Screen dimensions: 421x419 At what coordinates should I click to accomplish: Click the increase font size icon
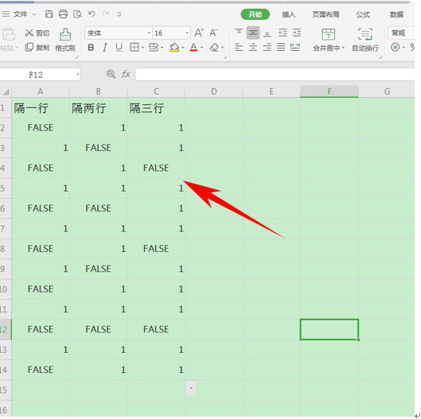[199, 33]
